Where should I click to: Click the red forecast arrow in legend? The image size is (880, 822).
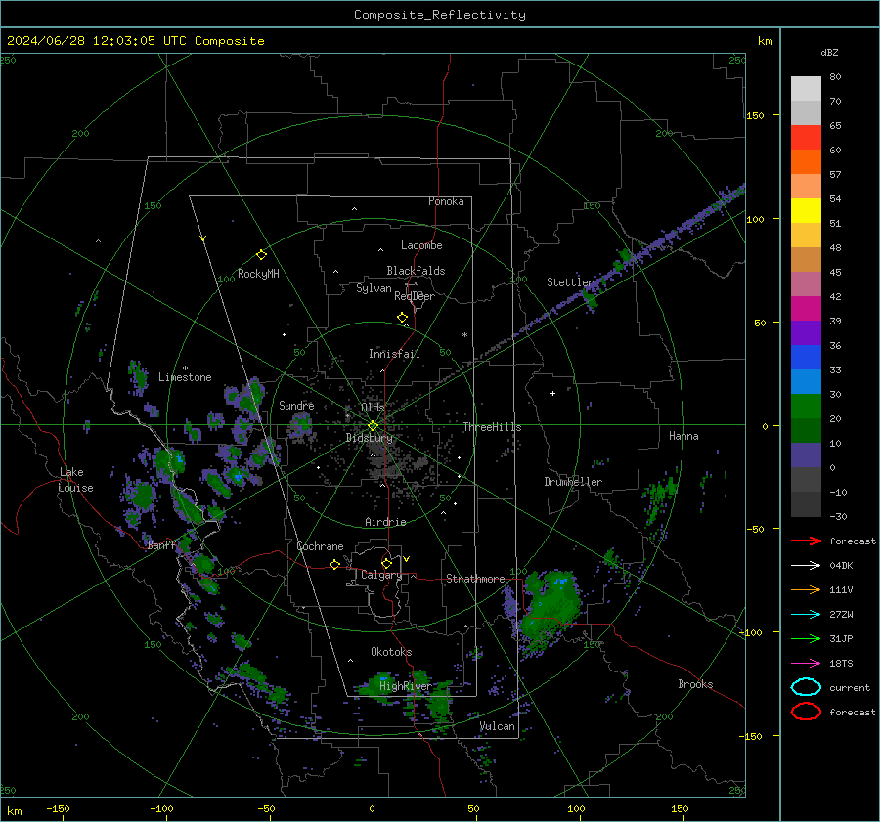(x=806, y=541)
